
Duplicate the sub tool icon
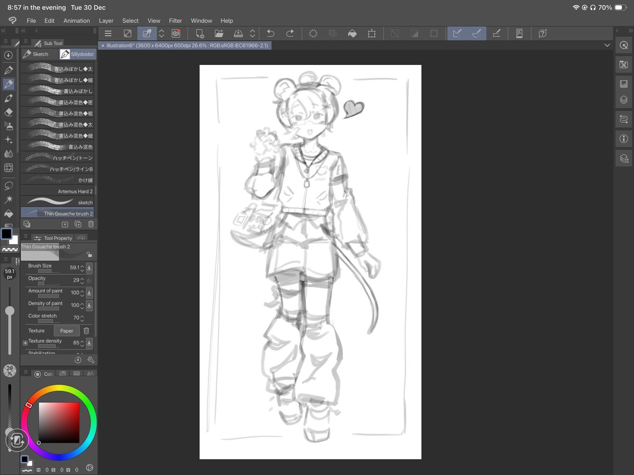pyautogui.click(x=78, y=224)
